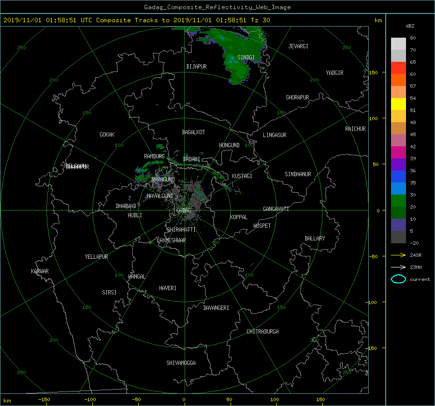The height and width of the screenshot is (406, 435).
Task: Click the cyan current ellipse legend icon
Action: click(x=398, y=279)
